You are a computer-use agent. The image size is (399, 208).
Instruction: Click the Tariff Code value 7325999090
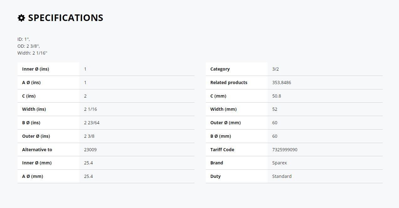(x=285, y=150)
